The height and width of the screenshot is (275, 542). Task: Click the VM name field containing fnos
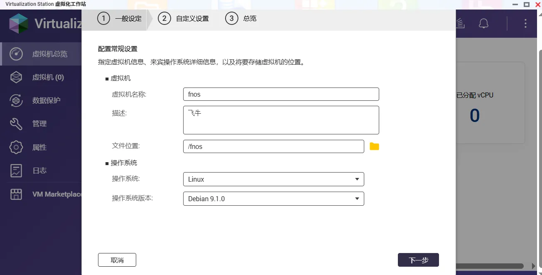point(281,94)
